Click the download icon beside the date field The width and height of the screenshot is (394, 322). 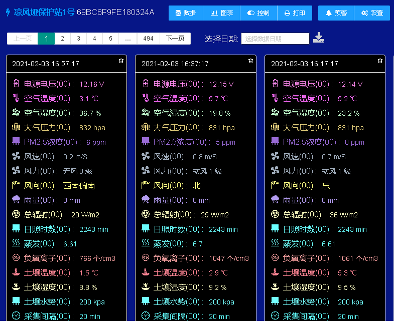click(319, 38)
